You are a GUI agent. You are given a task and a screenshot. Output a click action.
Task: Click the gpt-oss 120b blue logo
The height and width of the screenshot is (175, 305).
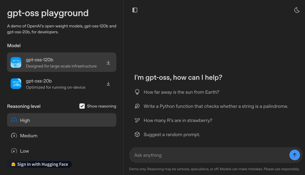(16, 63)
